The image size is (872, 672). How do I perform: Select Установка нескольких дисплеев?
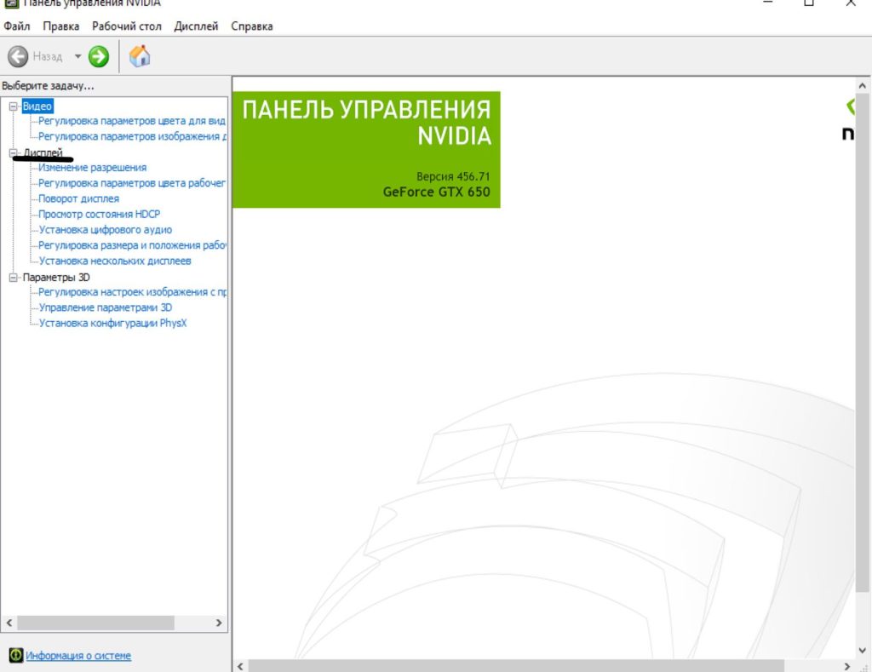115,261
